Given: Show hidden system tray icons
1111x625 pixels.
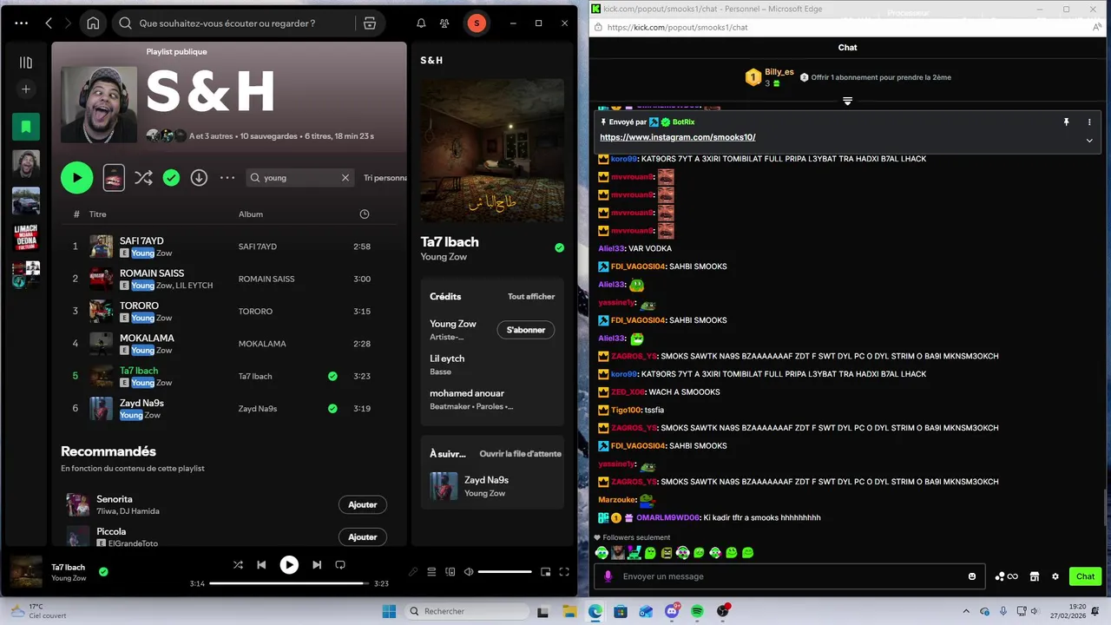Looking at the screenshot, I should [x=966, y=611].
